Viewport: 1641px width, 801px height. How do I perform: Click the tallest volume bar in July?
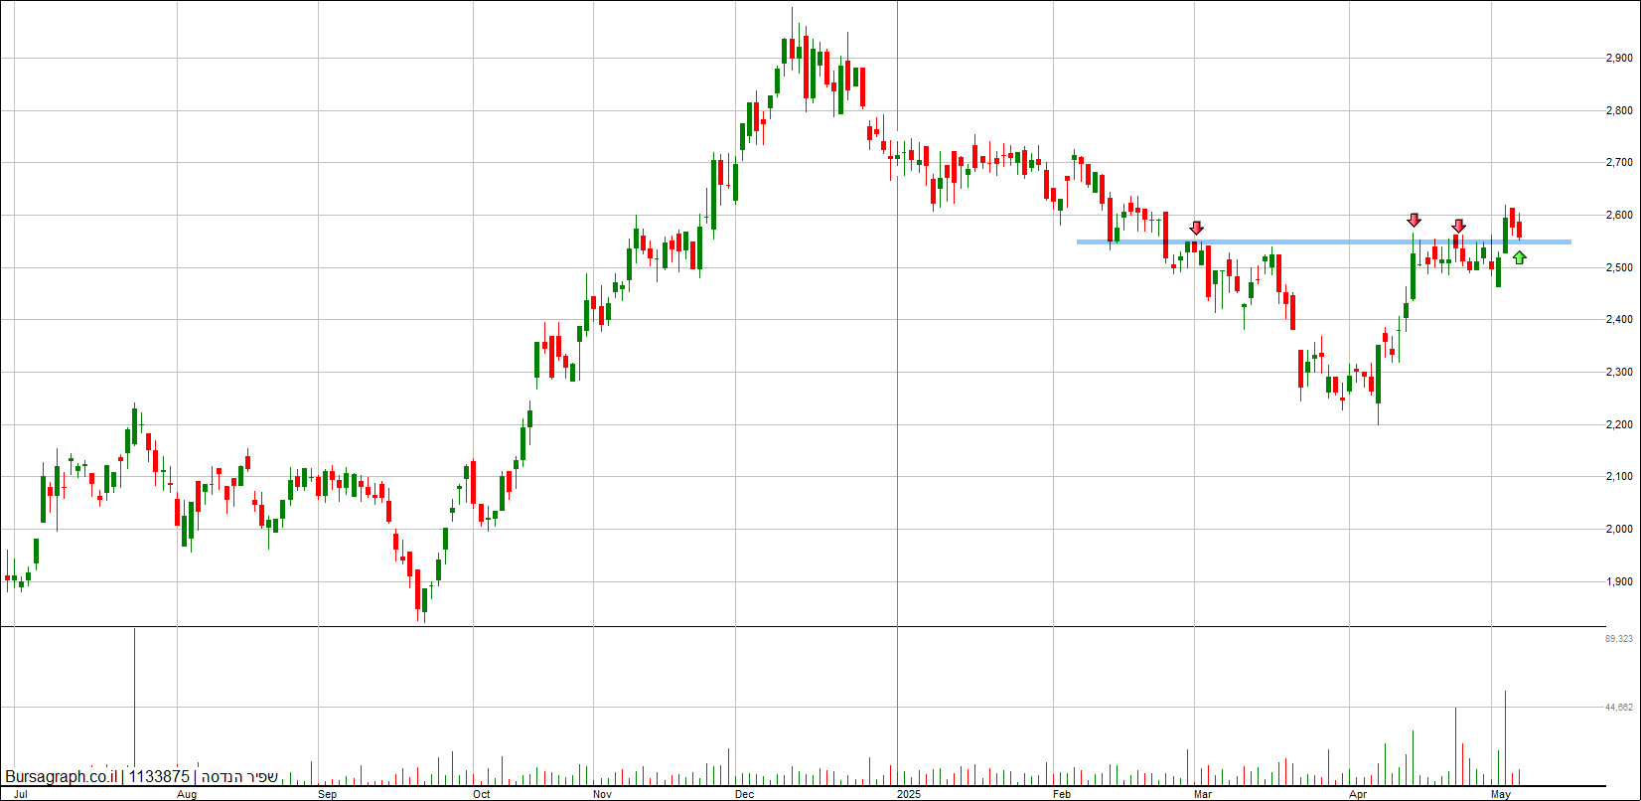coord(134,706)
